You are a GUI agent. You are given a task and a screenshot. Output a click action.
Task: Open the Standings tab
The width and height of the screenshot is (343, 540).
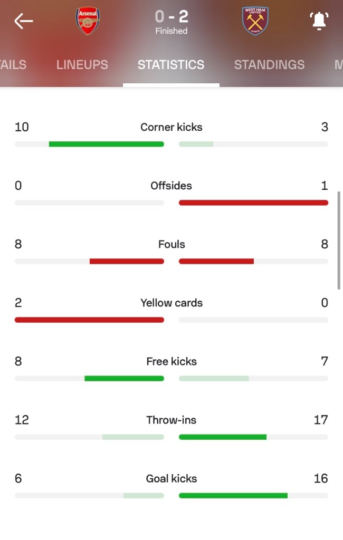click(x=269, y=64)
